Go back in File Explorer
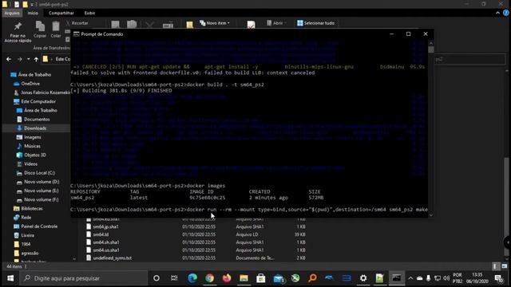 click(9, 59)
